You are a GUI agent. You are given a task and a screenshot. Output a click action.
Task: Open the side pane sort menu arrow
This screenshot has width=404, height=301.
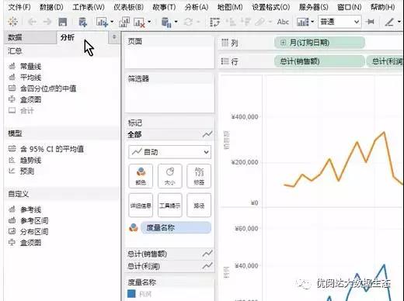[x=114, y=37]
